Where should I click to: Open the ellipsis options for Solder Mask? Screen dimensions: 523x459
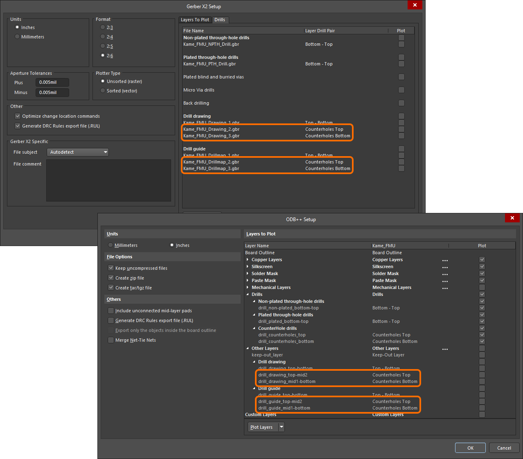(445, 274)
